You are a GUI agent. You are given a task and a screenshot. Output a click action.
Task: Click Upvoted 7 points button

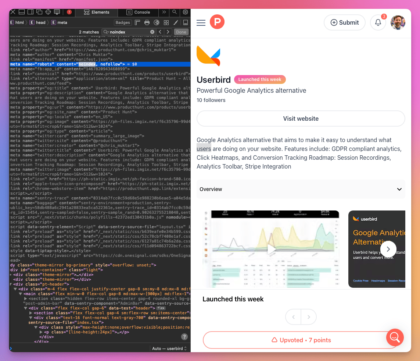click(301, 340)
